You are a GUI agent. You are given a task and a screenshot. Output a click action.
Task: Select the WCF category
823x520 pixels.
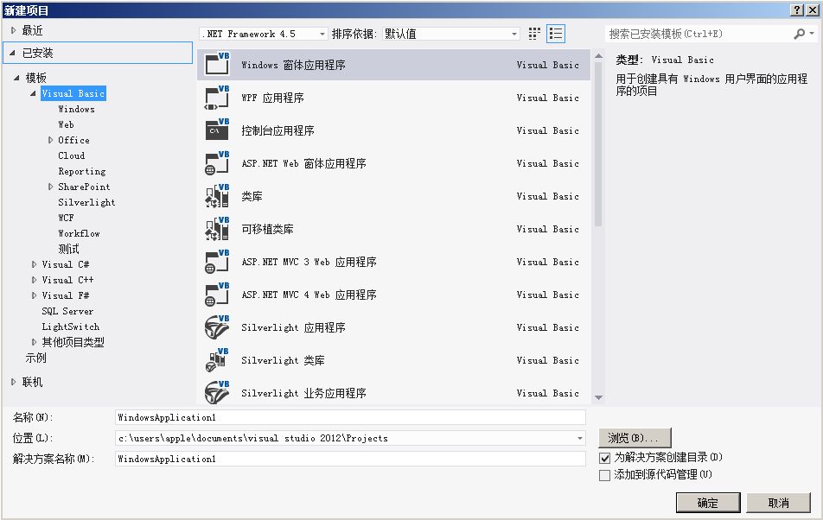pos(66,218)
